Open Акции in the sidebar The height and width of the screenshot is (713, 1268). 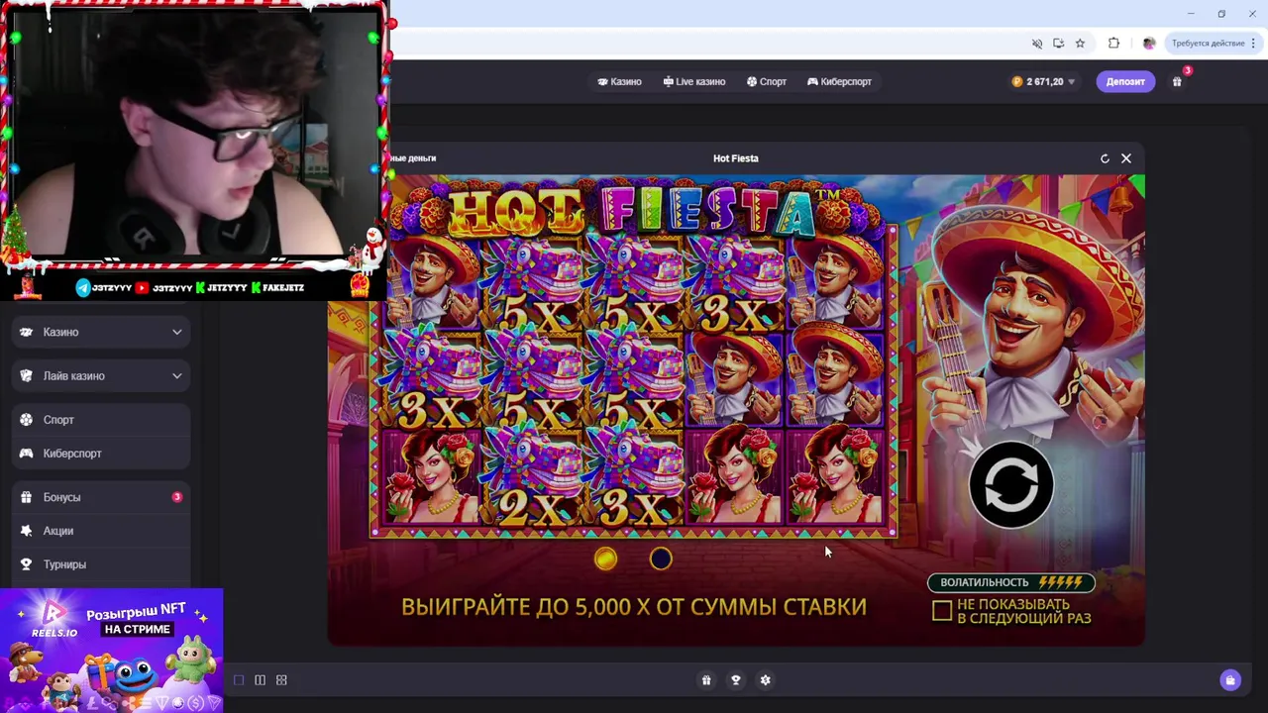click(x=101, y=531)
